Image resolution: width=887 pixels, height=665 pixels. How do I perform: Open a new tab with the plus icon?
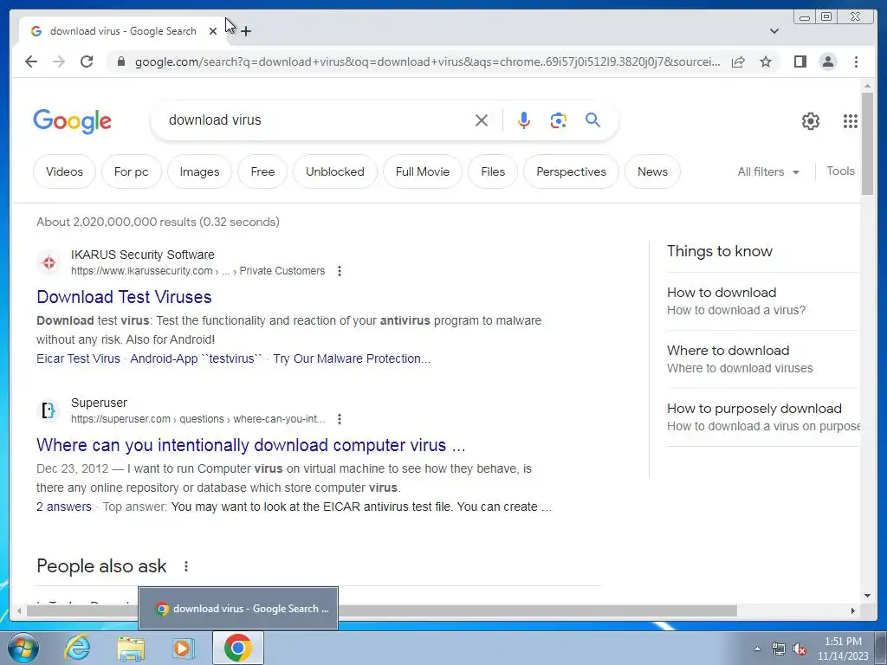(246, 31)
